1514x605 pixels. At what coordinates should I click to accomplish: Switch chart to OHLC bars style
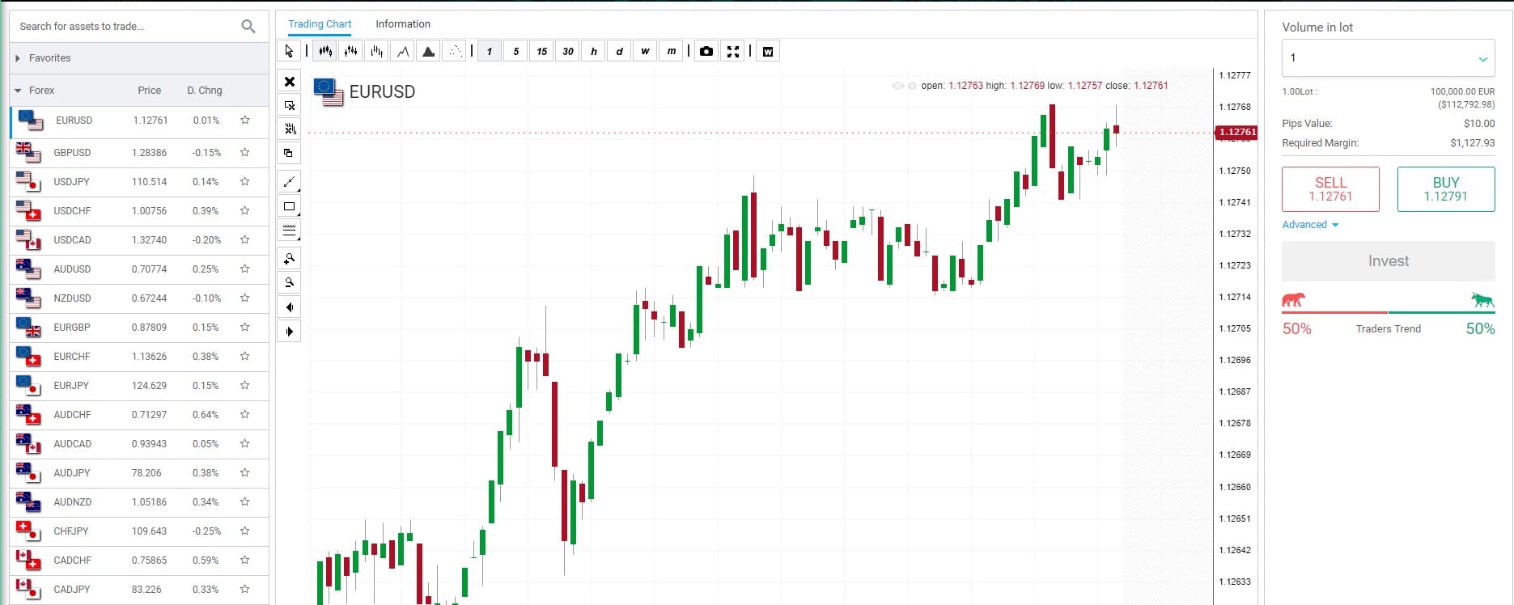pyautogui.click(x=377, y=51)
